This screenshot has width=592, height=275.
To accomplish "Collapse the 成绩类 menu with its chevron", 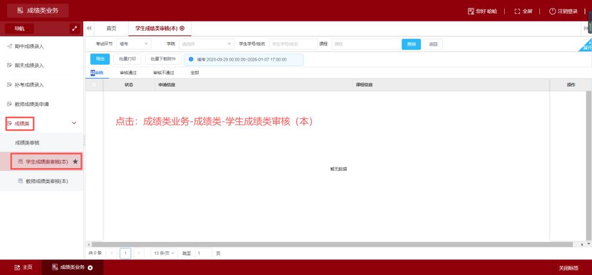I will click(x=73, y=123).
